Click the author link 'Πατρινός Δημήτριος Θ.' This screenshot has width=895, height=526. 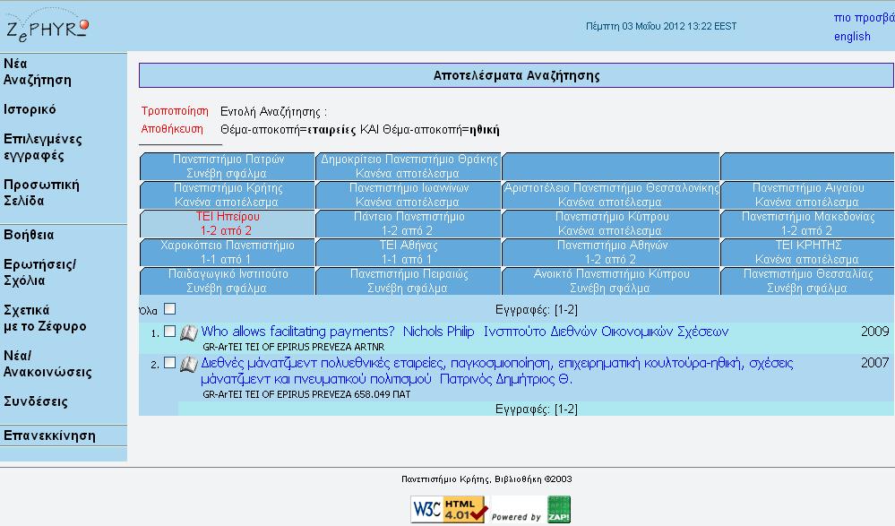[x=505, y=379]
